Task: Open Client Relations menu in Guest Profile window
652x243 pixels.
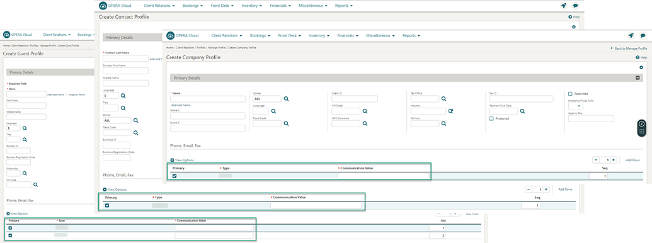Action: (57, 35)
